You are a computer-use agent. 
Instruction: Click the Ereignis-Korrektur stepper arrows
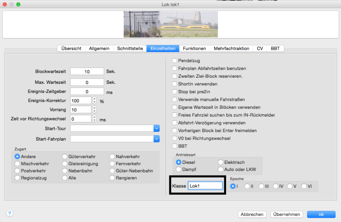[94, 101]
